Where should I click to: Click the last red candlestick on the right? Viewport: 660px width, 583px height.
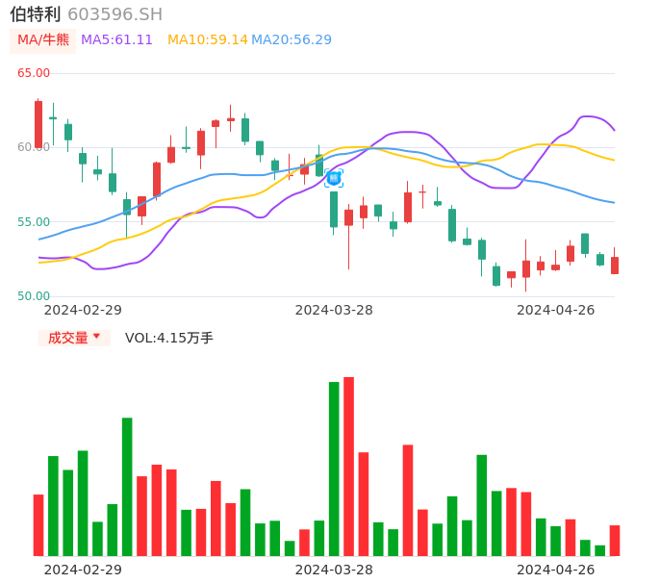[x=615, y=265]
